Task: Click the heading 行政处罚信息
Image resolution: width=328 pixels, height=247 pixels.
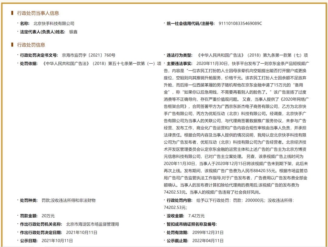Action: click(x=31, y=45)
